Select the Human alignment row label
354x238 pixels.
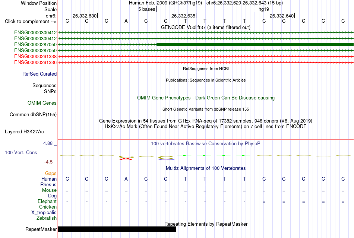49,179
